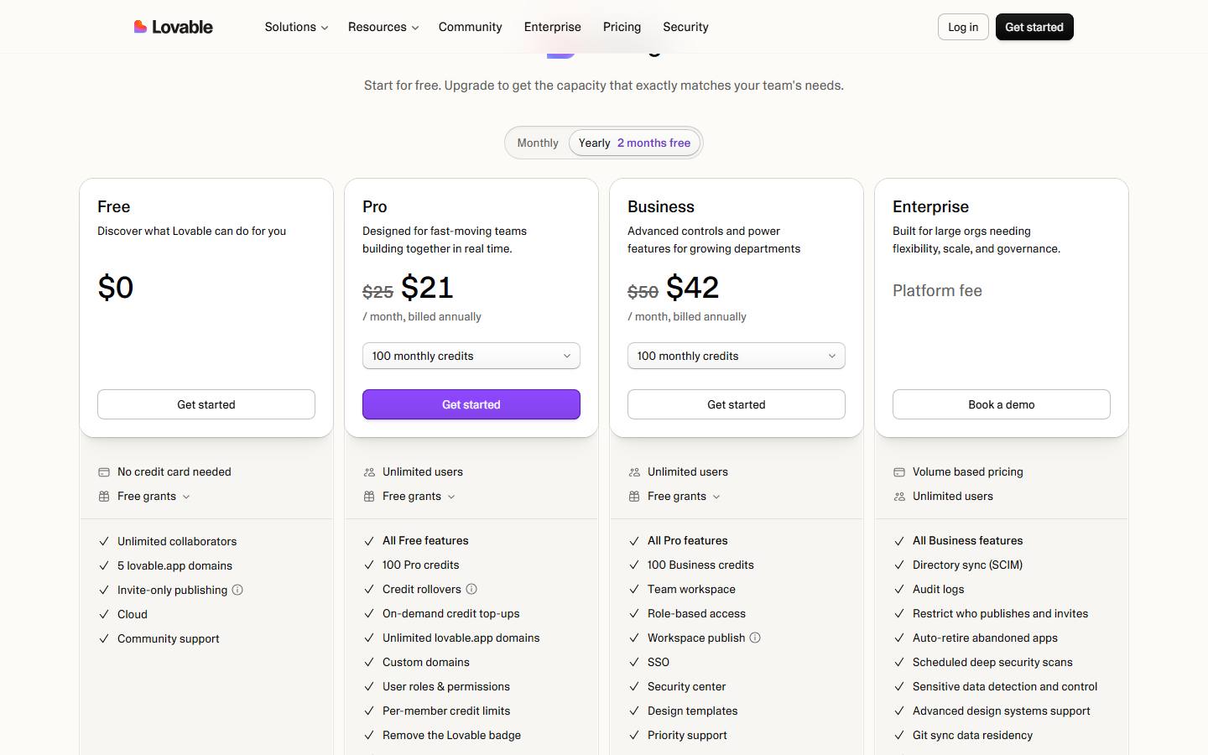
Task: Go to the Community page
Action: point(471,27)
